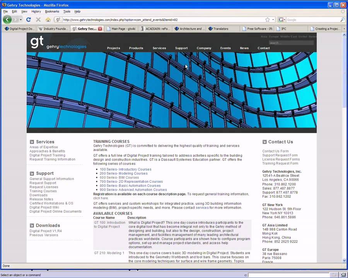
Task: Open the Release Notes link
Action: pos(41,199)
